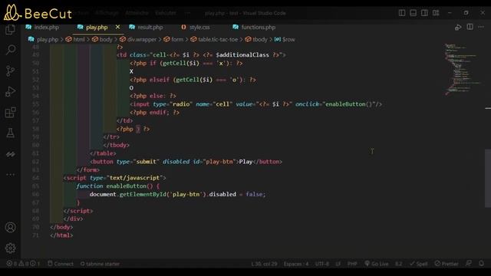
Task: Switch to the functions.php tab
Action: (259, 28)
